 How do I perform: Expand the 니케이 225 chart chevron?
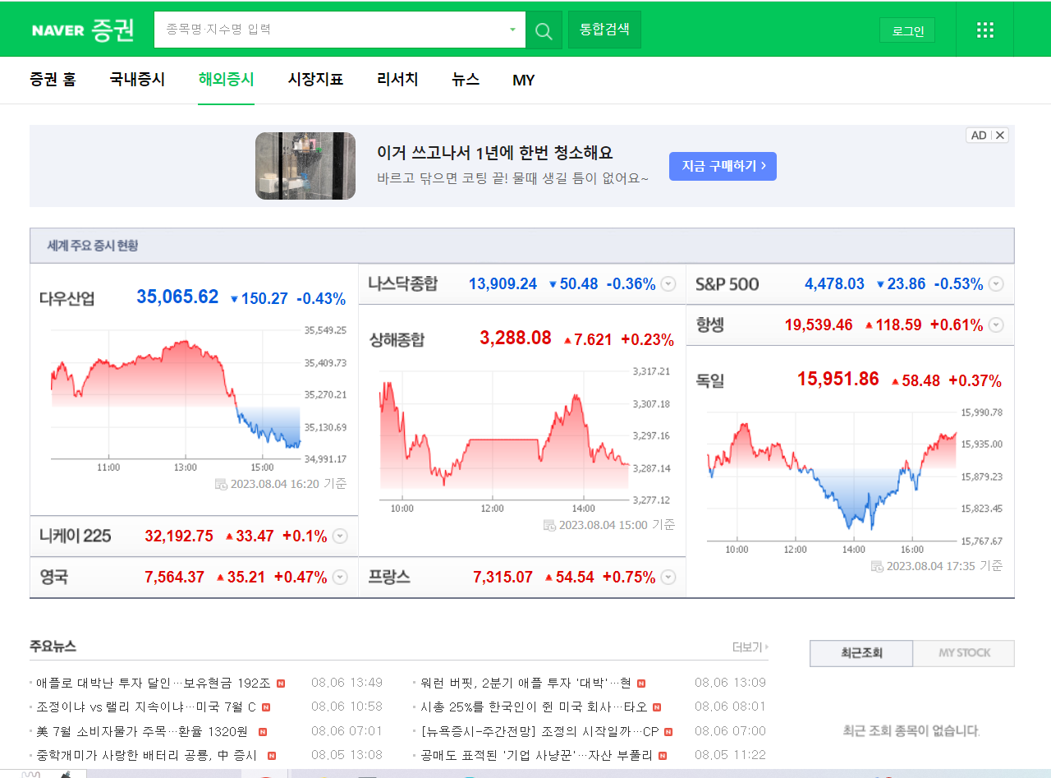pyautogui.click(x=339, y=536)
